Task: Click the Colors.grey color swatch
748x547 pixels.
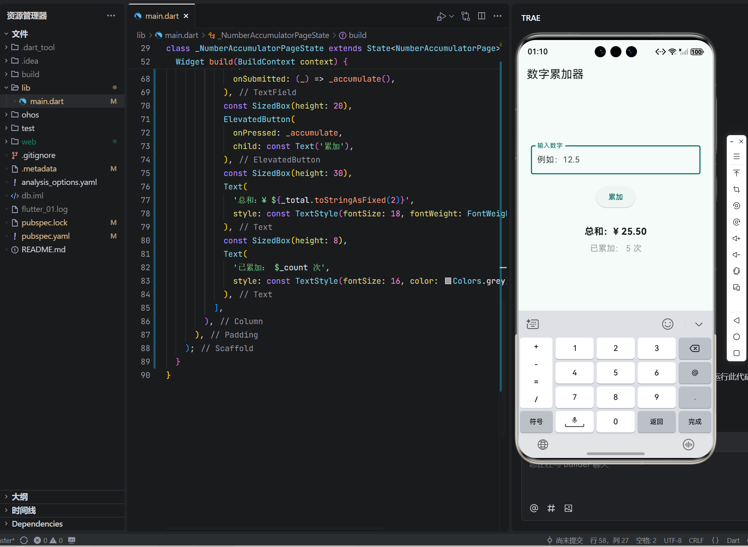Action: (x=448, y=281)
